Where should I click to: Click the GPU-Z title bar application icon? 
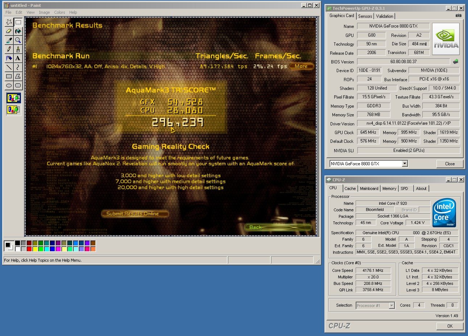329,8
